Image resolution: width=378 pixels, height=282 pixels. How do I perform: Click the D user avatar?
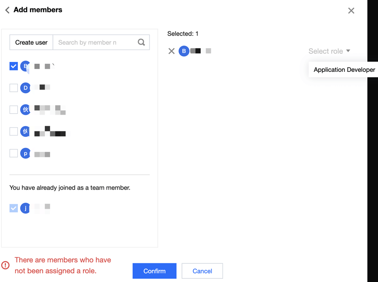[x=26, y=87]
